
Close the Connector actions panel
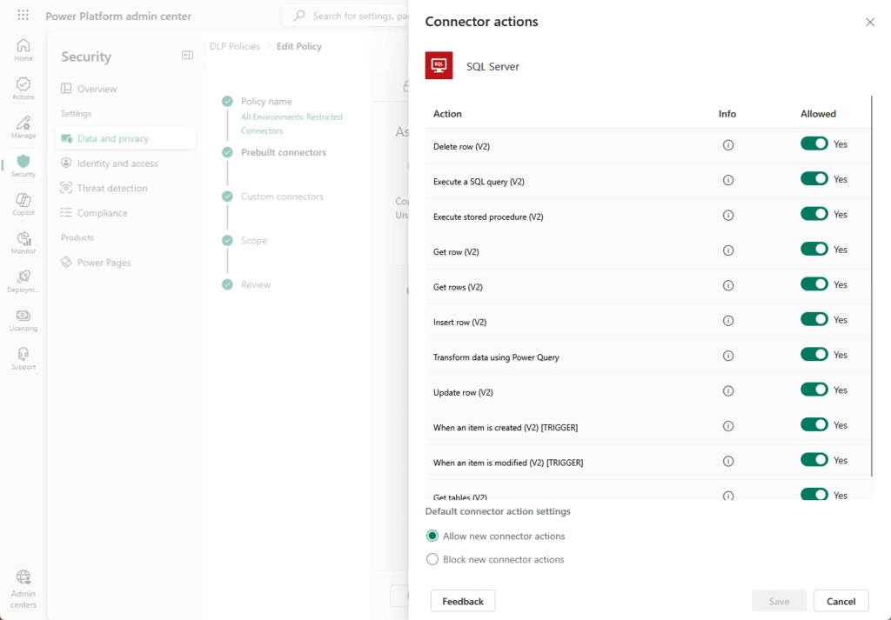[x=870, y=22]
